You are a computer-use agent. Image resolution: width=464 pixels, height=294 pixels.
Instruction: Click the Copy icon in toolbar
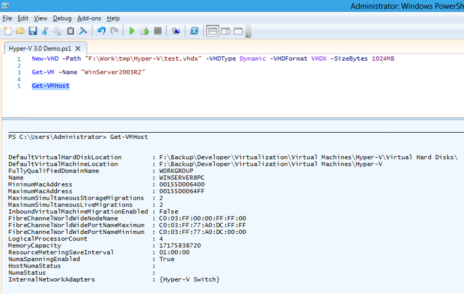click(x=58, y=31)
